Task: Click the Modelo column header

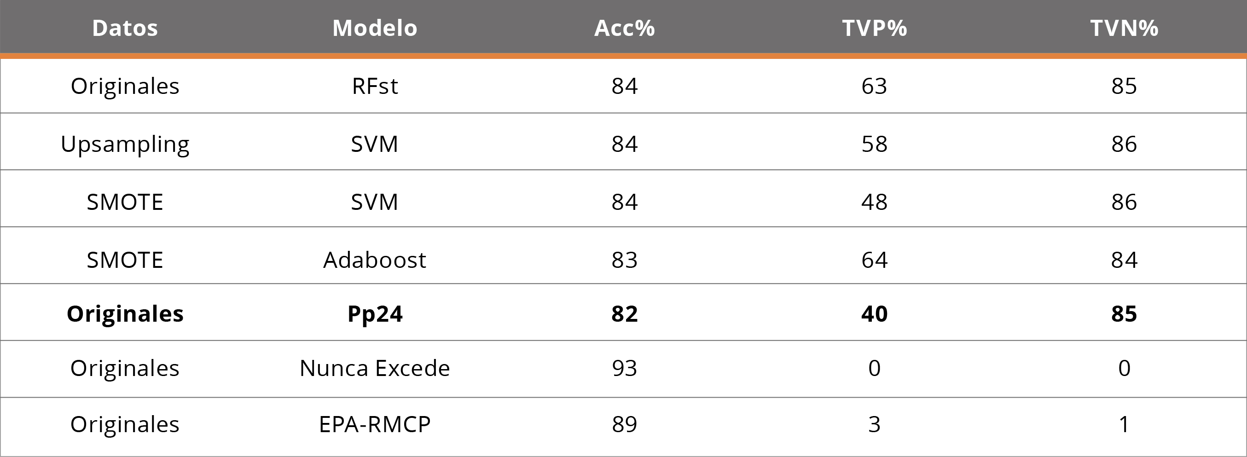Action: (375, 28)
